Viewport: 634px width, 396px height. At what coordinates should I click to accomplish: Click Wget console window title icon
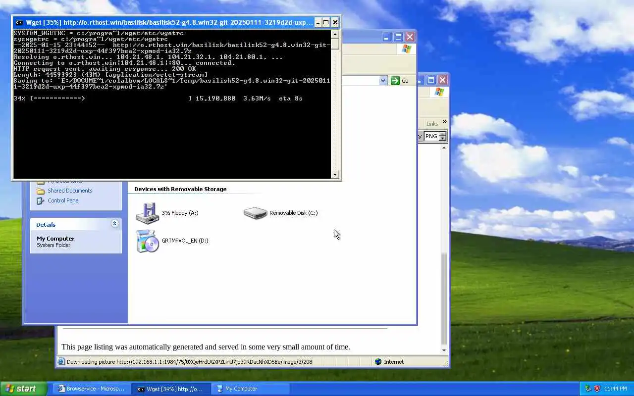[x=19, y=22]
